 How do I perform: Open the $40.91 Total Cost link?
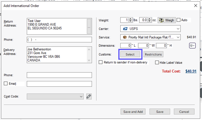coord(191,71)
